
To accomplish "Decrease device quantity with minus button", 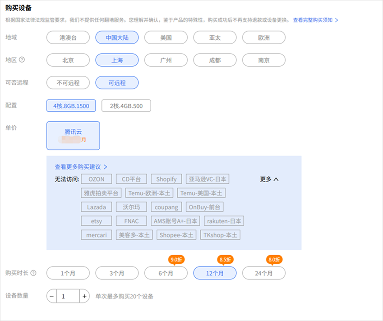I will point(52,296).
